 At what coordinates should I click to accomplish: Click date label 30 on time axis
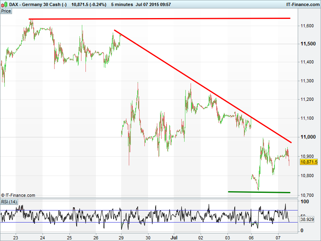[x=148, y=238]
